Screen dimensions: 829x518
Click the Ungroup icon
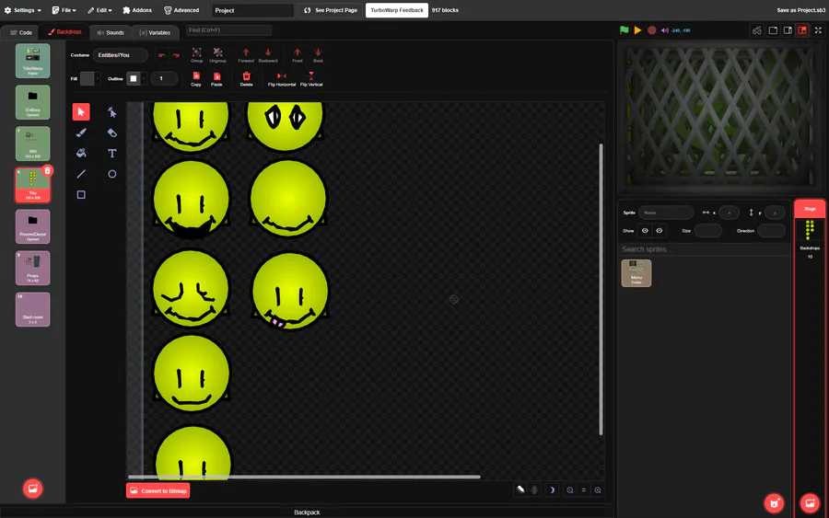[x=217, y=55]
